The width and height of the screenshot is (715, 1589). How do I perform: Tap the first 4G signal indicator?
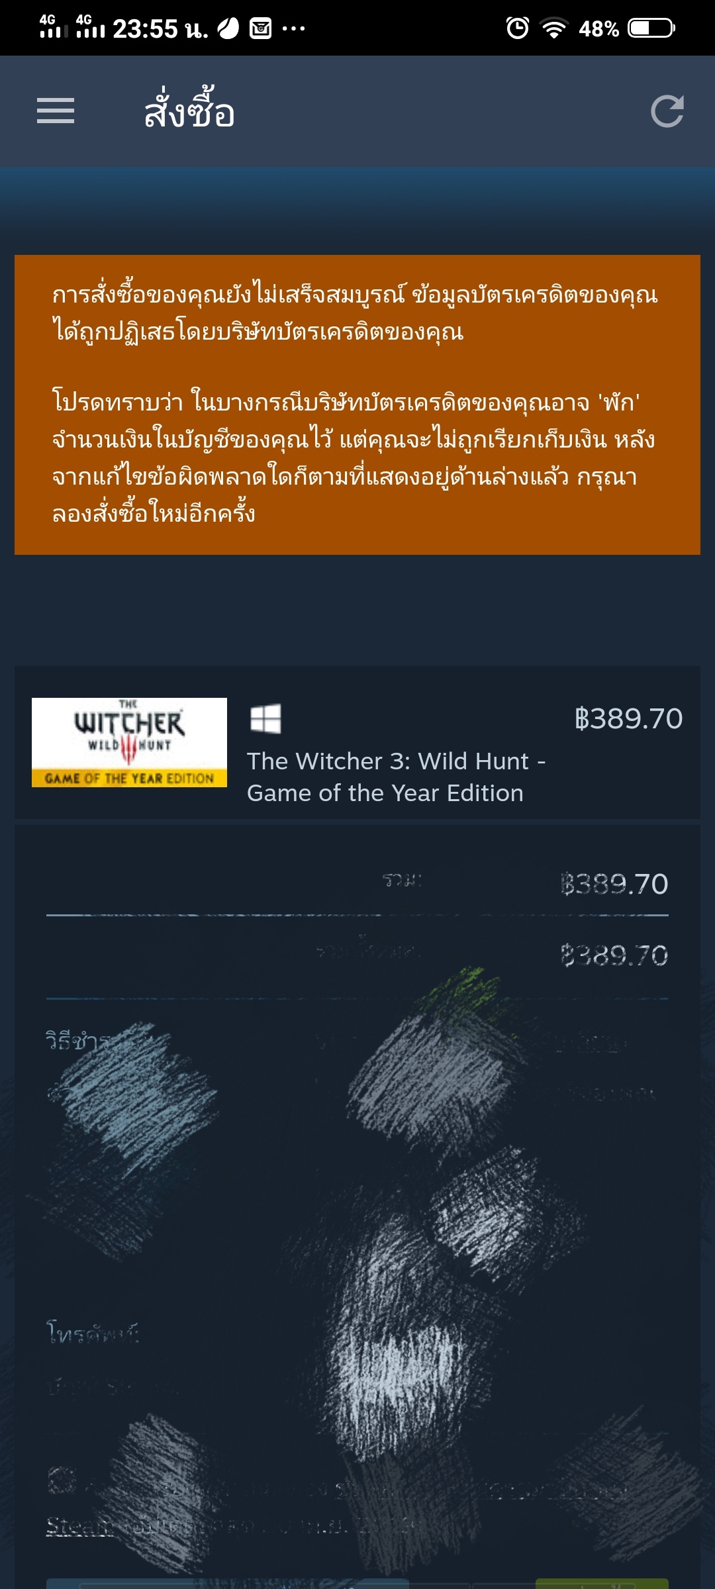pos(54,26)
